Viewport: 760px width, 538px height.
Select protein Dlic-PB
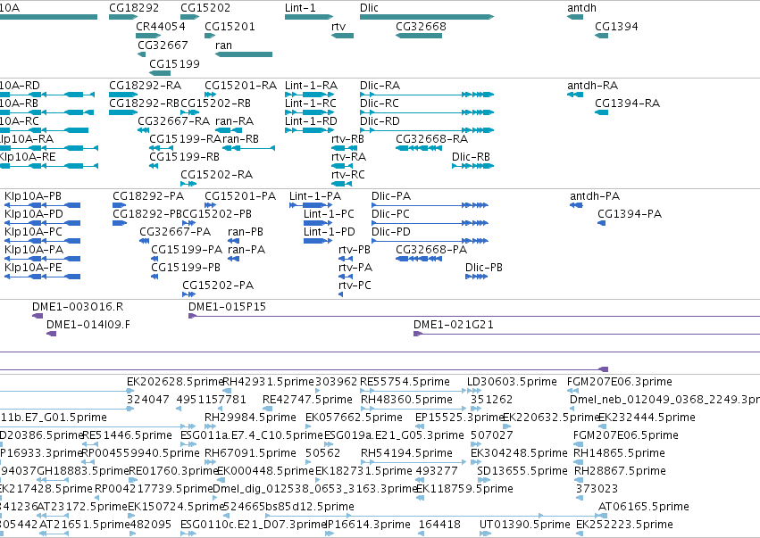(x=484, y=268)
